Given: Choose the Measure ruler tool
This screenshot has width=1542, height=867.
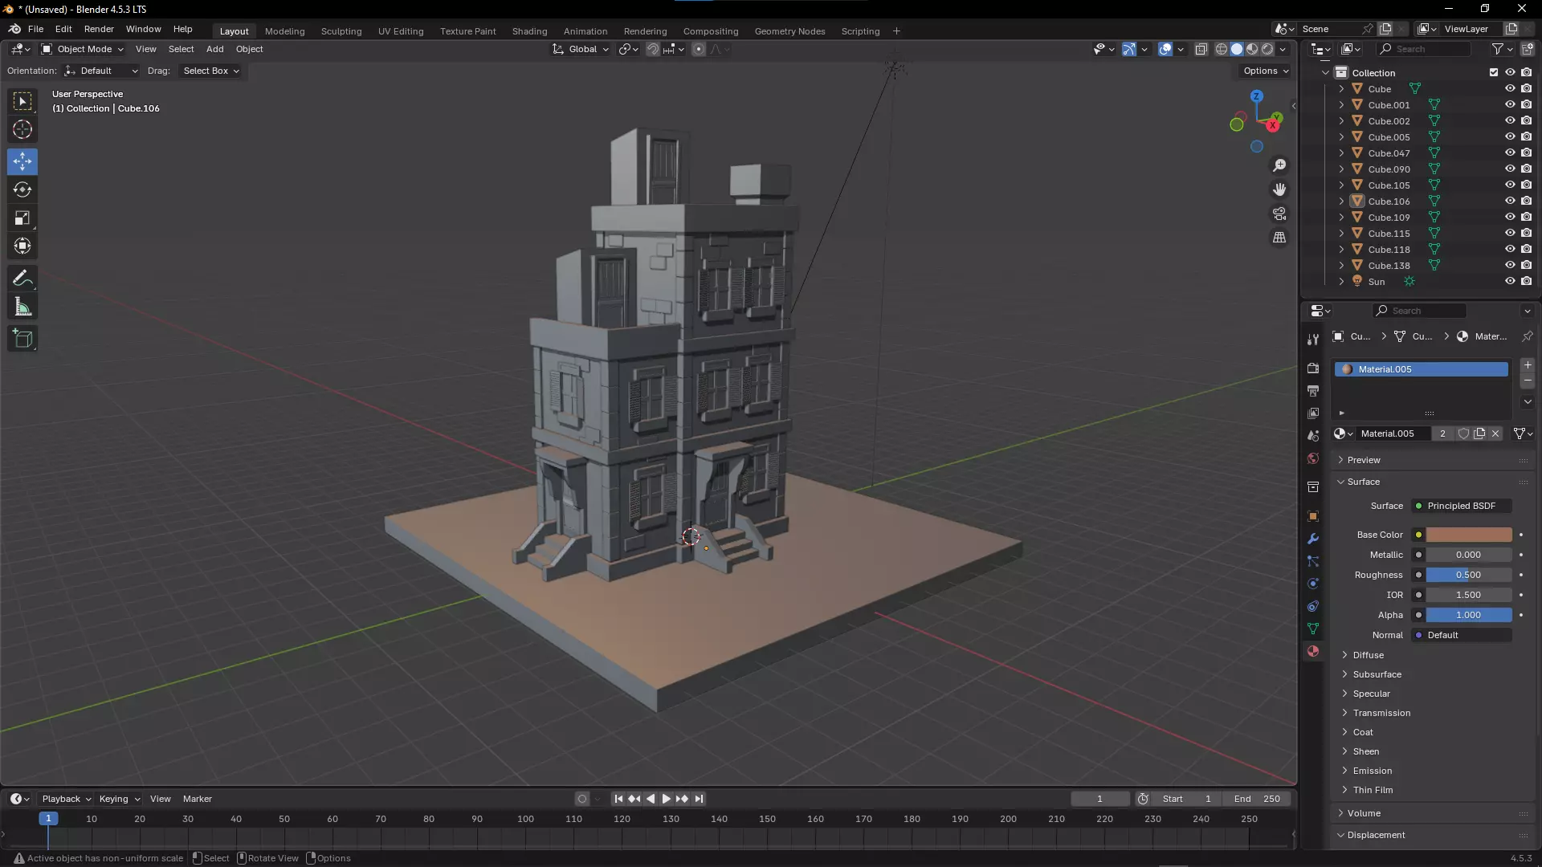Looking at the screenshot, I should coord(22,307).
